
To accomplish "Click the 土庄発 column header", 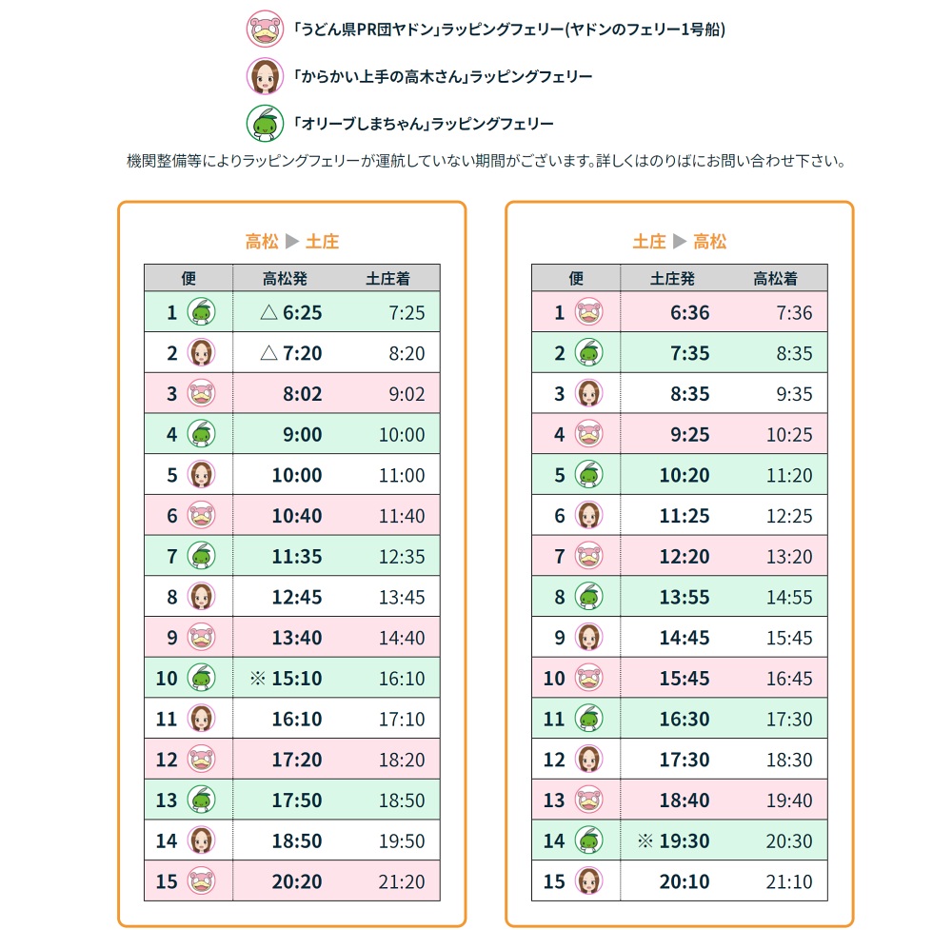I will click(x=672, y=279).
